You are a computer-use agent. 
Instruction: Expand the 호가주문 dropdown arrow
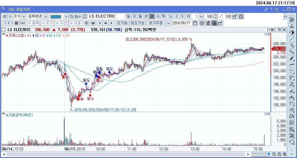click(168, 23)
